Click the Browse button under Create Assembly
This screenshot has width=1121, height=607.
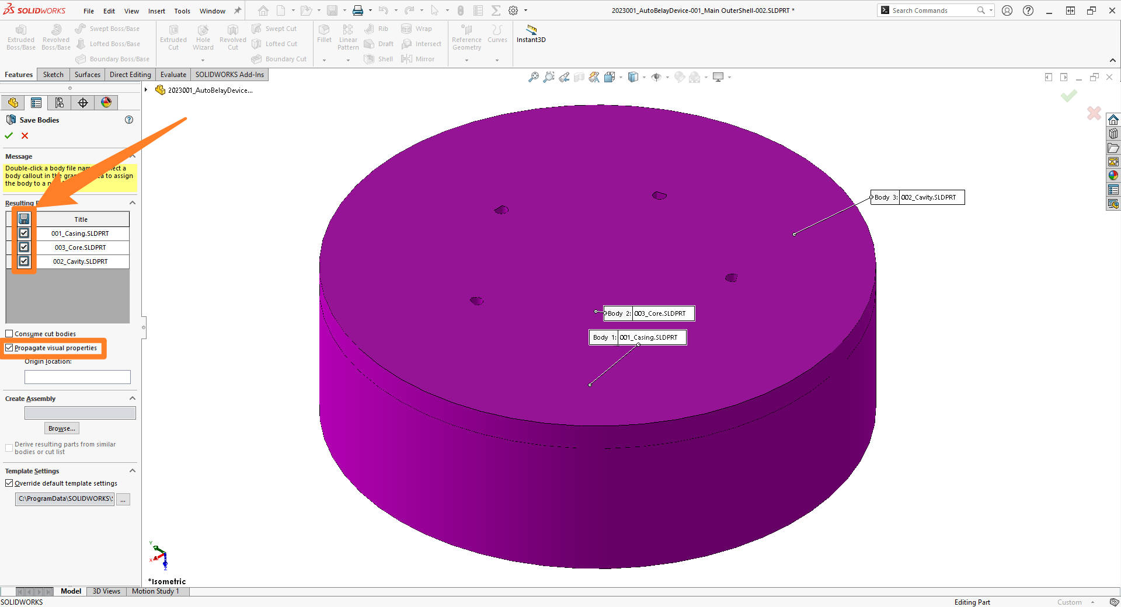point(61,428)
